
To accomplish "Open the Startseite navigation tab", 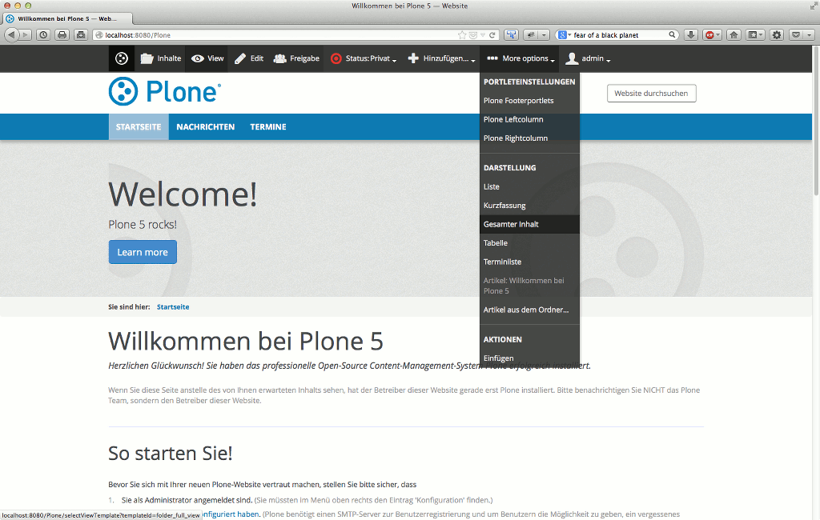I will click(139, 126).
